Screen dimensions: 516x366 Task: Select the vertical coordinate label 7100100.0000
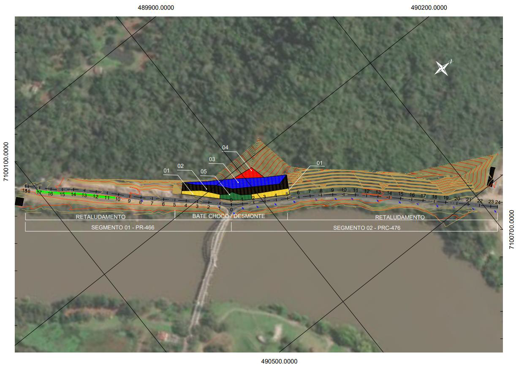point(6,161)
